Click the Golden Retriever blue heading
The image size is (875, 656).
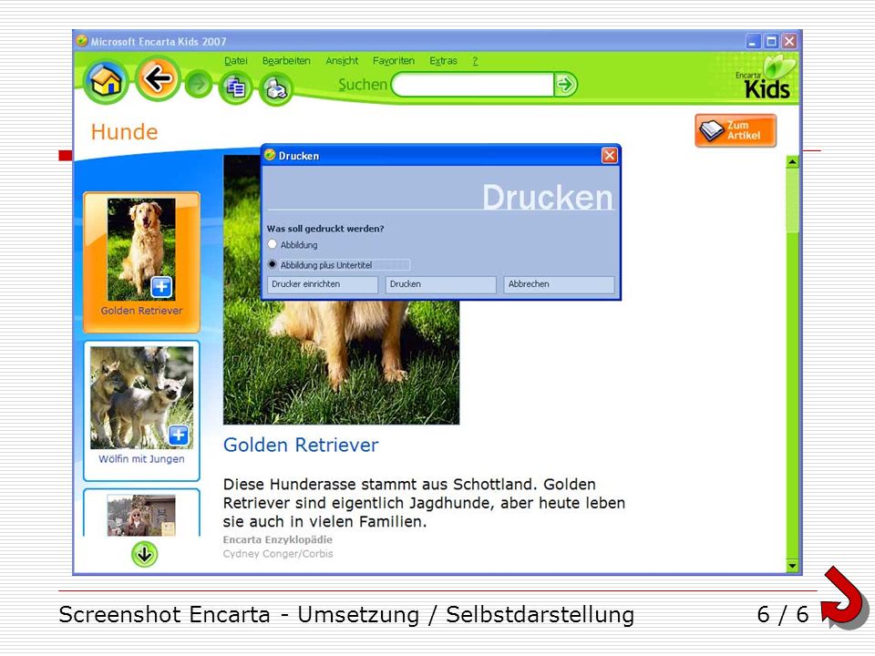pos(301,446)
